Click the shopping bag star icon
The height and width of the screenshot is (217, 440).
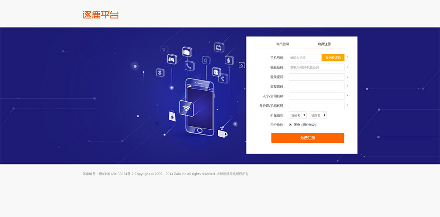click(172, 116)
